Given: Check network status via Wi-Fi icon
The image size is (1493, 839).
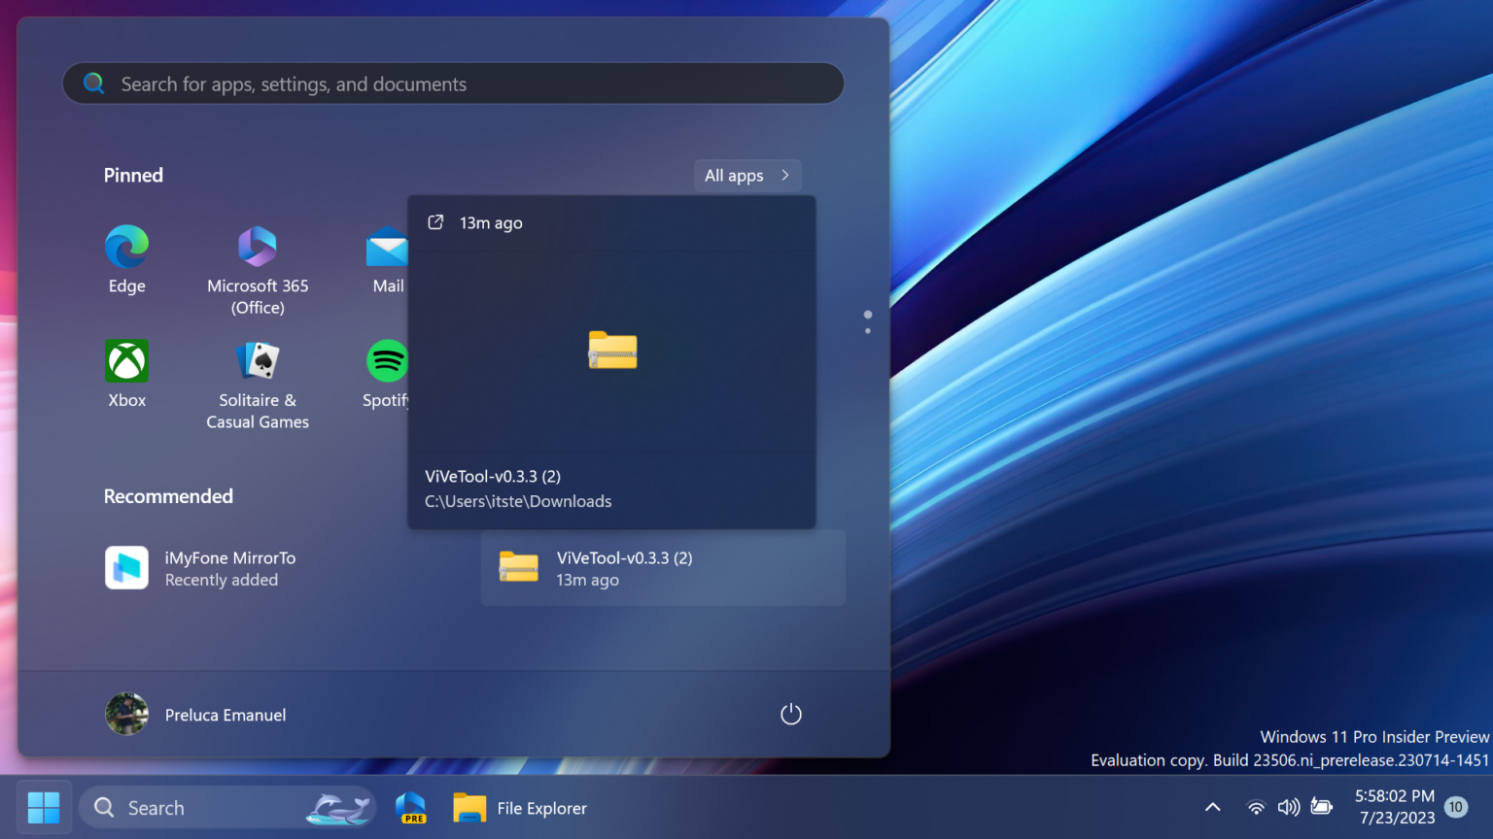Looking at the screenshot, I should (x=1255, y=807).
